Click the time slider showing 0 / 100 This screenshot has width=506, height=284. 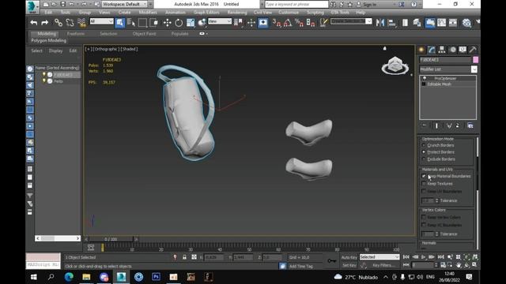point(111,239)
